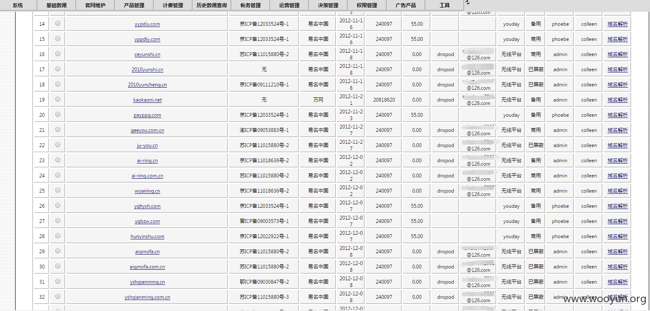
Task: Open the yppdiy.com domain link
Action: click(147, 39)
